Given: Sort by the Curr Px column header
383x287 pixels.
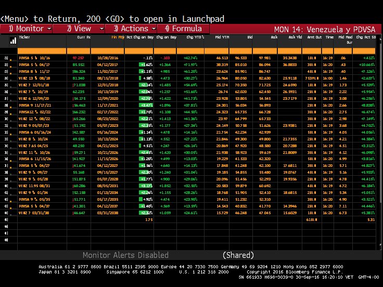Looking at the screenshot, I should (84, 37).
